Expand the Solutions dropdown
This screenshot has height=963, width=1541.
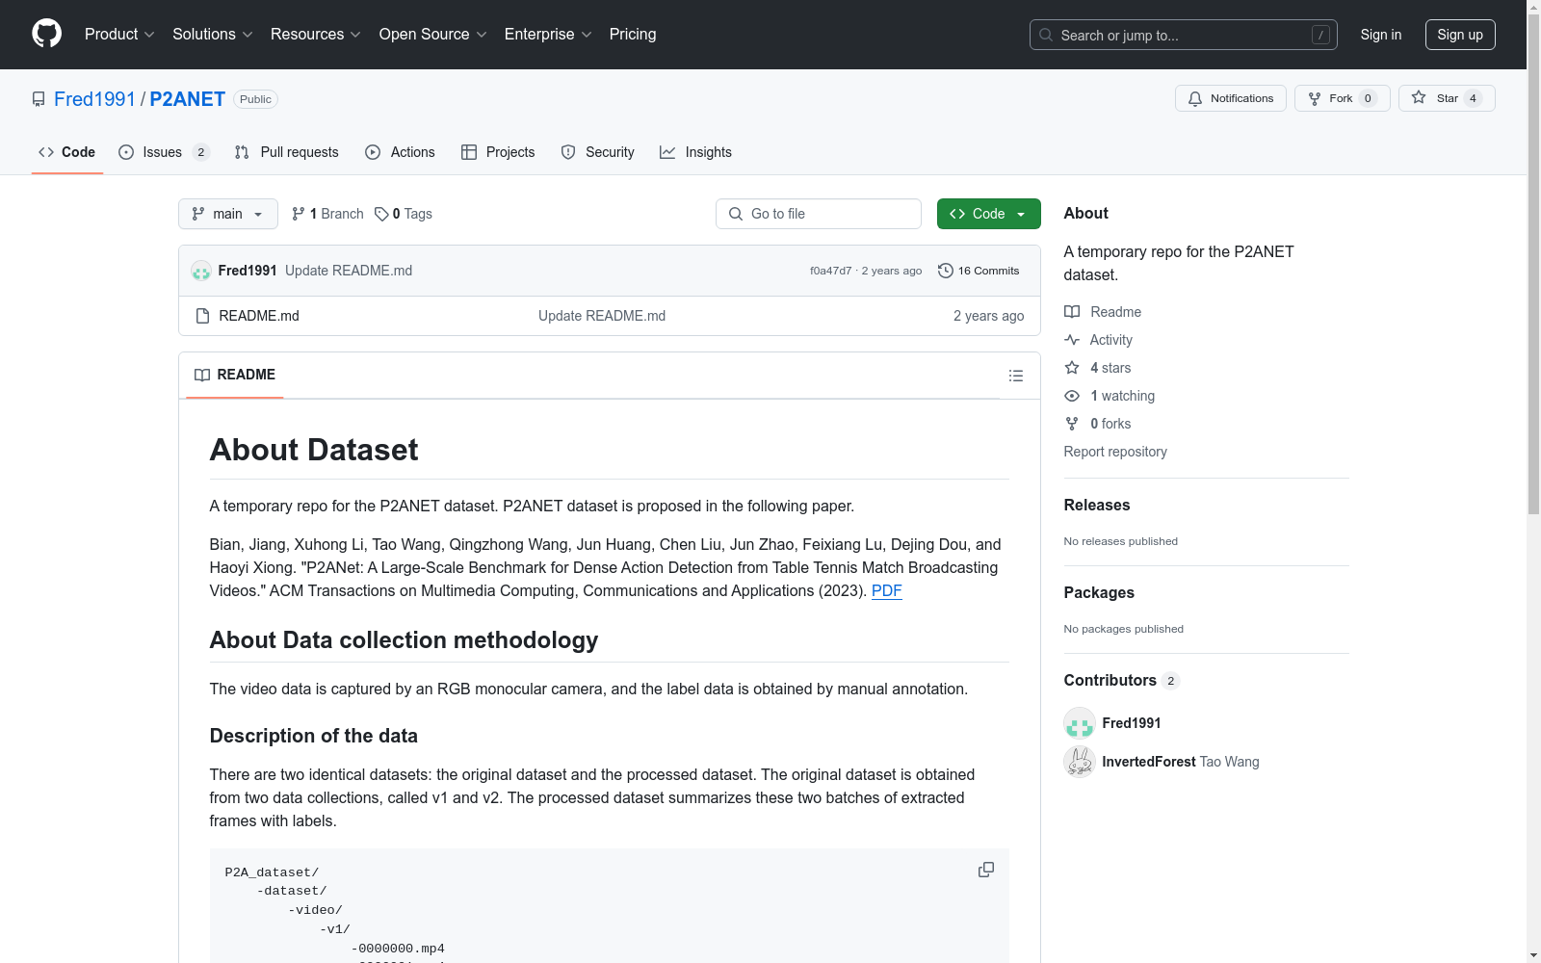click(x=213, y=35)
